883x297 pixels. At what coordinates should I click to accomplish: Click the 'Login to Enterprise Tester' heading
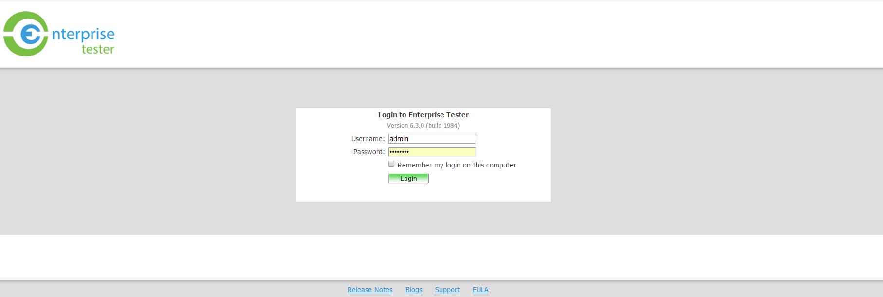tap(423, 115)
